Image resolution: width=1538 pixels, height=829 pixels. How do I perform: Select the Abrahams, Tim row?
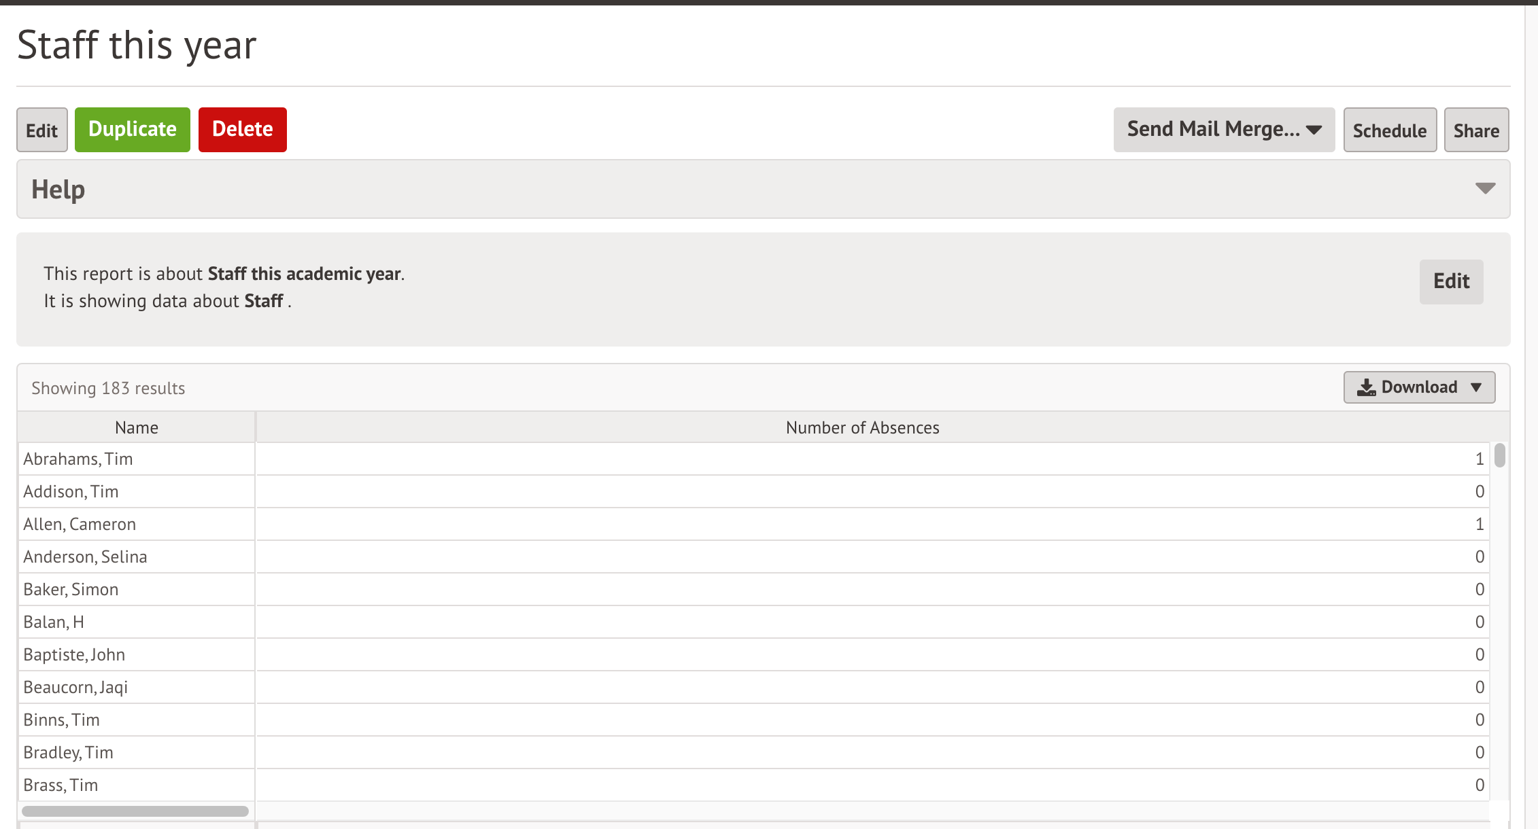click(x=753, y=459)
